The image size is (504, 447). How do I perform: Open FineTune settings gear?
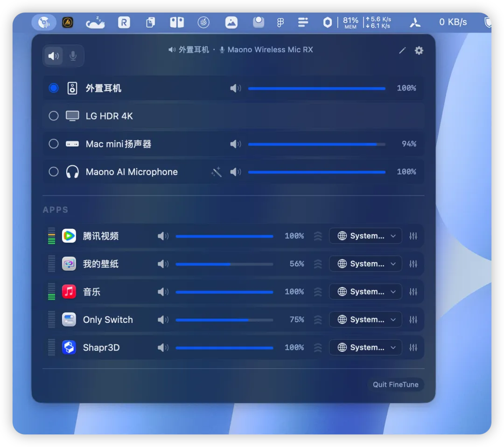click(419, 50)
